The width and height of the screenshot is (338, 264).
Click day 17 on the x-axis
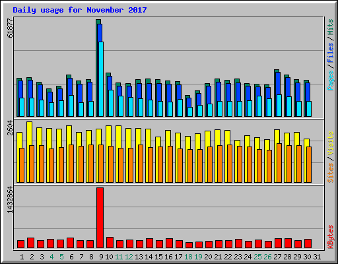(x=178, y=257)
